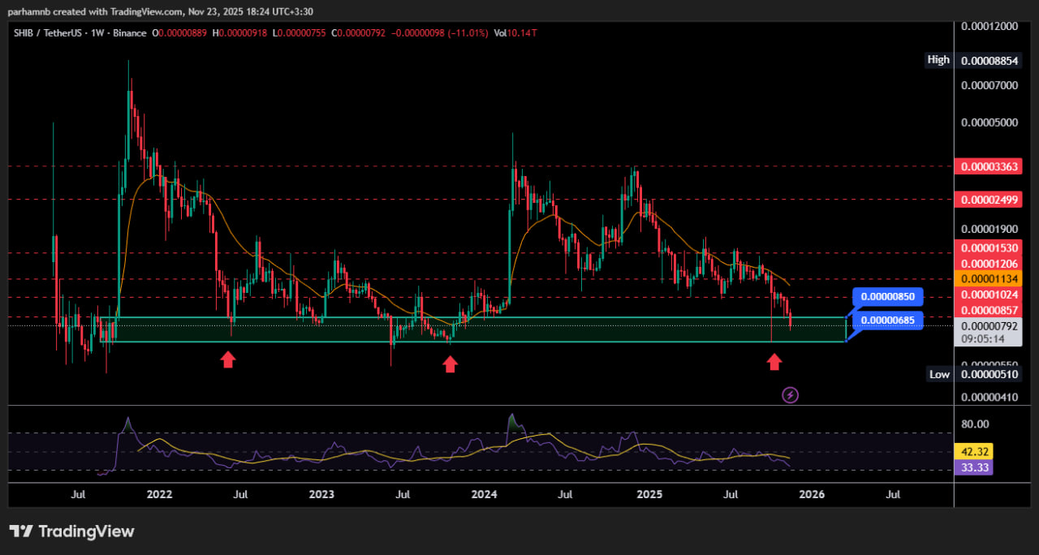Click the blue 0.00000850 price callout
The image size is (1039, 555).
887,297
